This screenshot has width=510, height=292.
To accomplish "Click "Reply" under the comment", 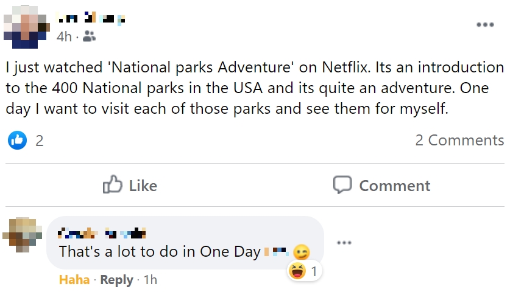I will click(116, 280).
